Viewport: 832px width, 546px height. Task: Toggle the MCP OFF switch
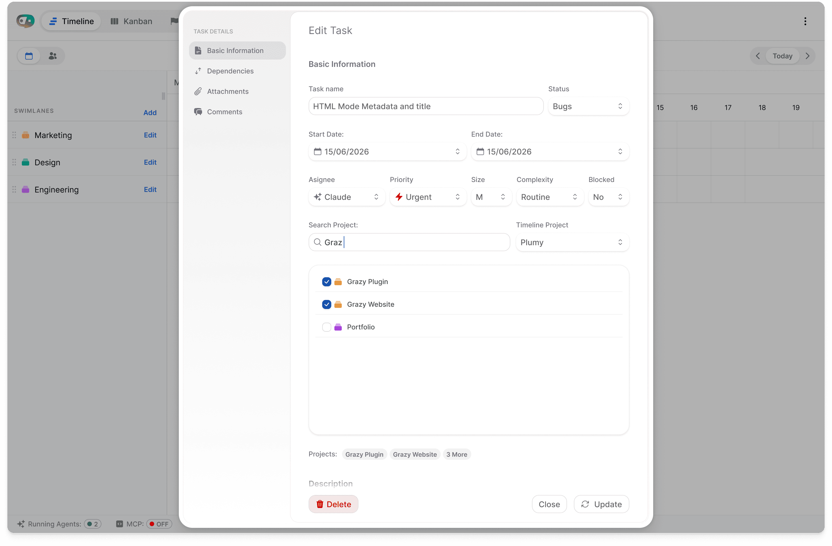(159, 524)
